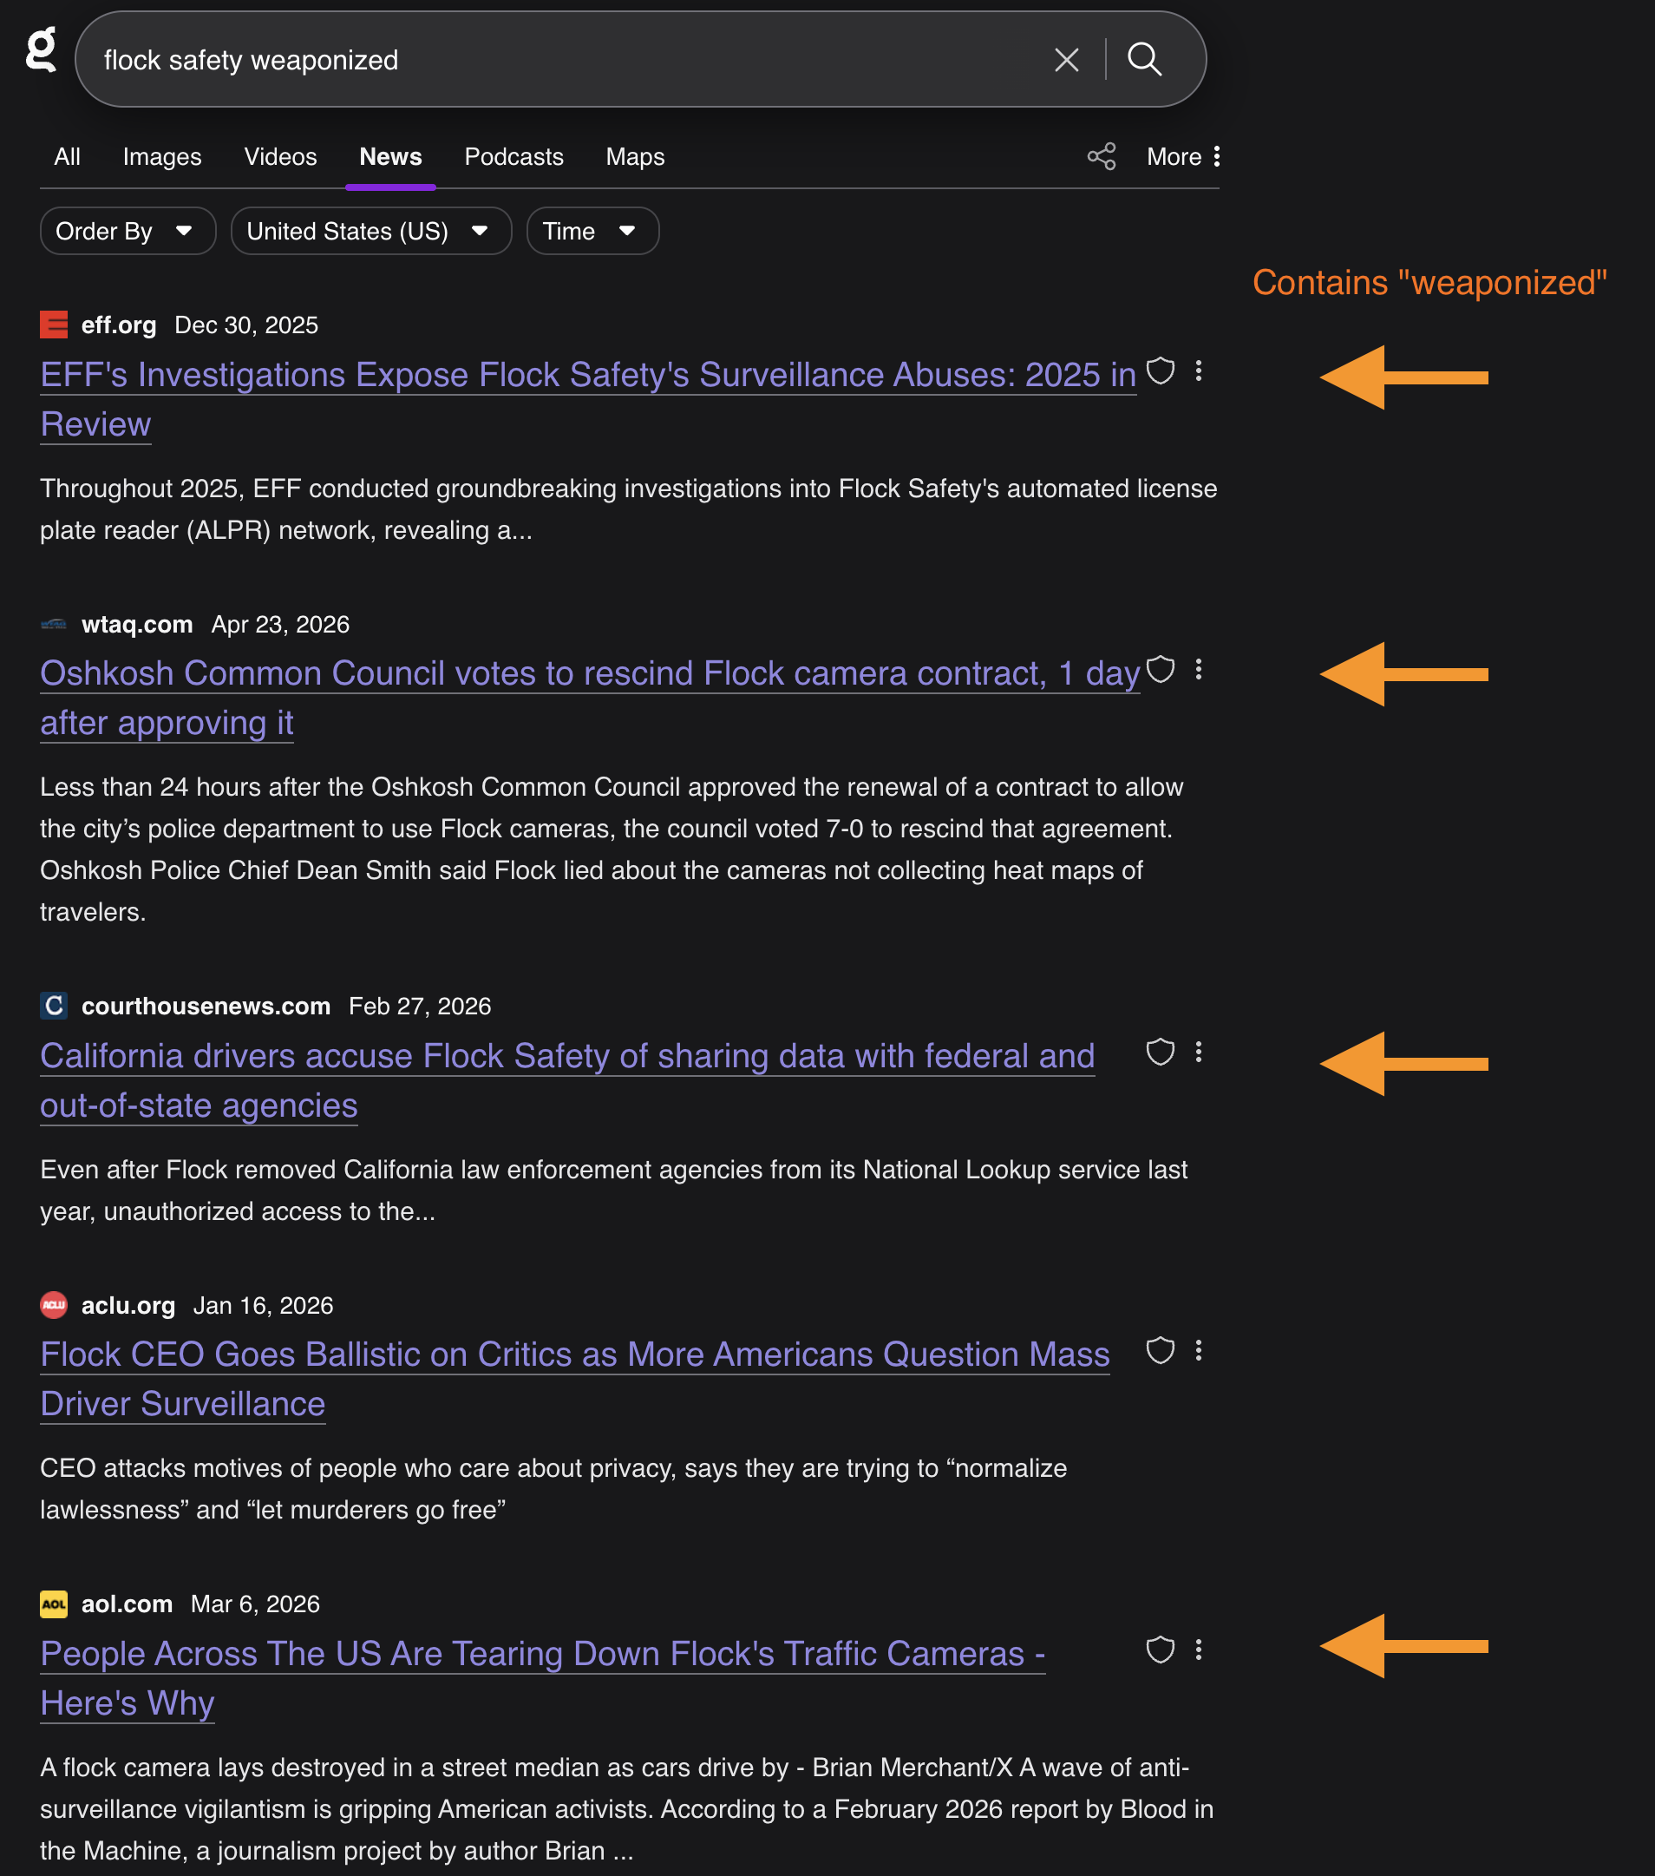The image size is (1655, 1876).
Task: Click the Dec 30, 2025 date text
Action: [247, 325]
